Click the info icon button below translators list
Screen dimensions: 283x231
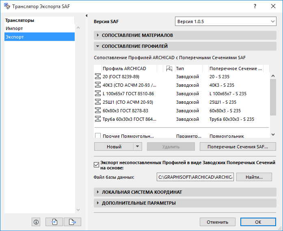[36, 222]
